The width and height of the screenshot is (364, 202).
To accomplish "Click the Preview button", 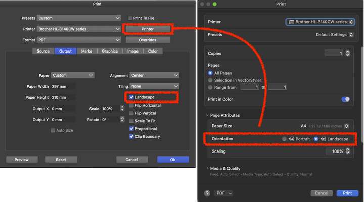I will click(22, 159).
